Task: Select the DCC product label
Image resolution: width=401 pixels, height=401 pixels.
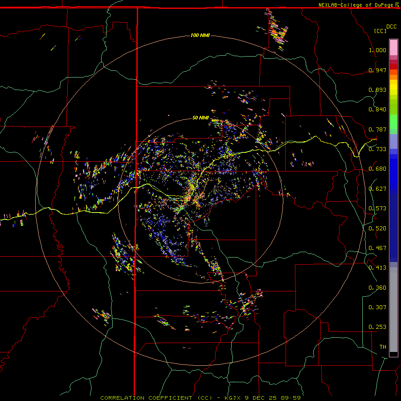Action: (x=391, y=27)
